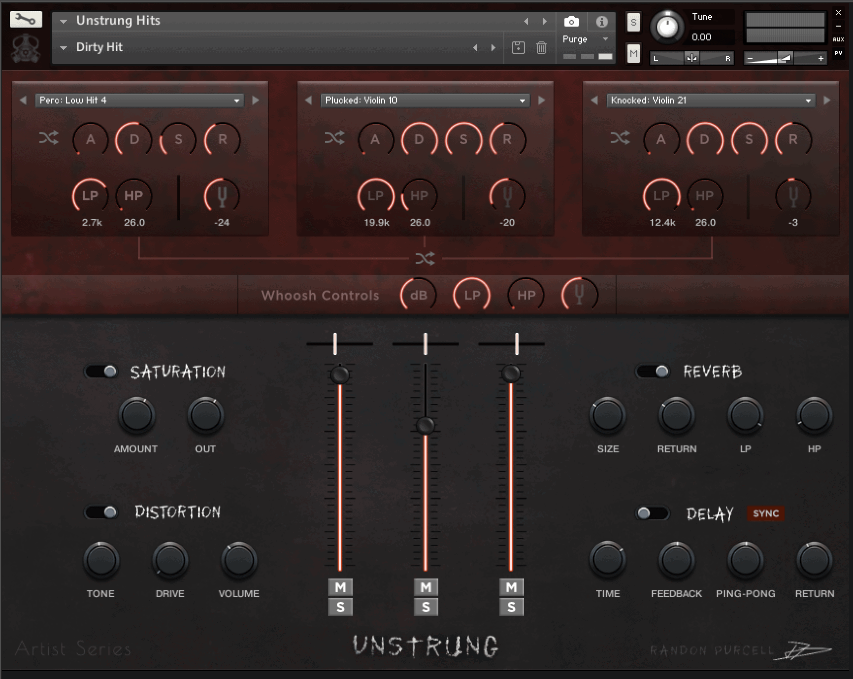This screenshot has height=679, width=853.
Task: Click the L/R pan slider in header
Action: [691, 59]
